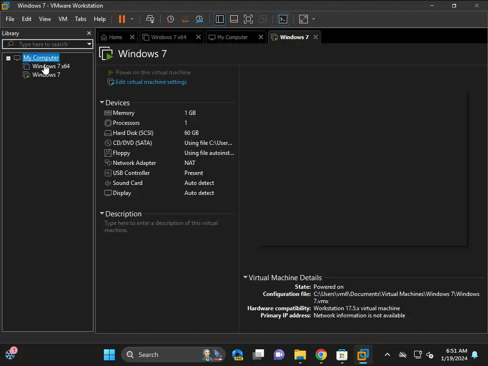Open the VM menu

[63, 19]
